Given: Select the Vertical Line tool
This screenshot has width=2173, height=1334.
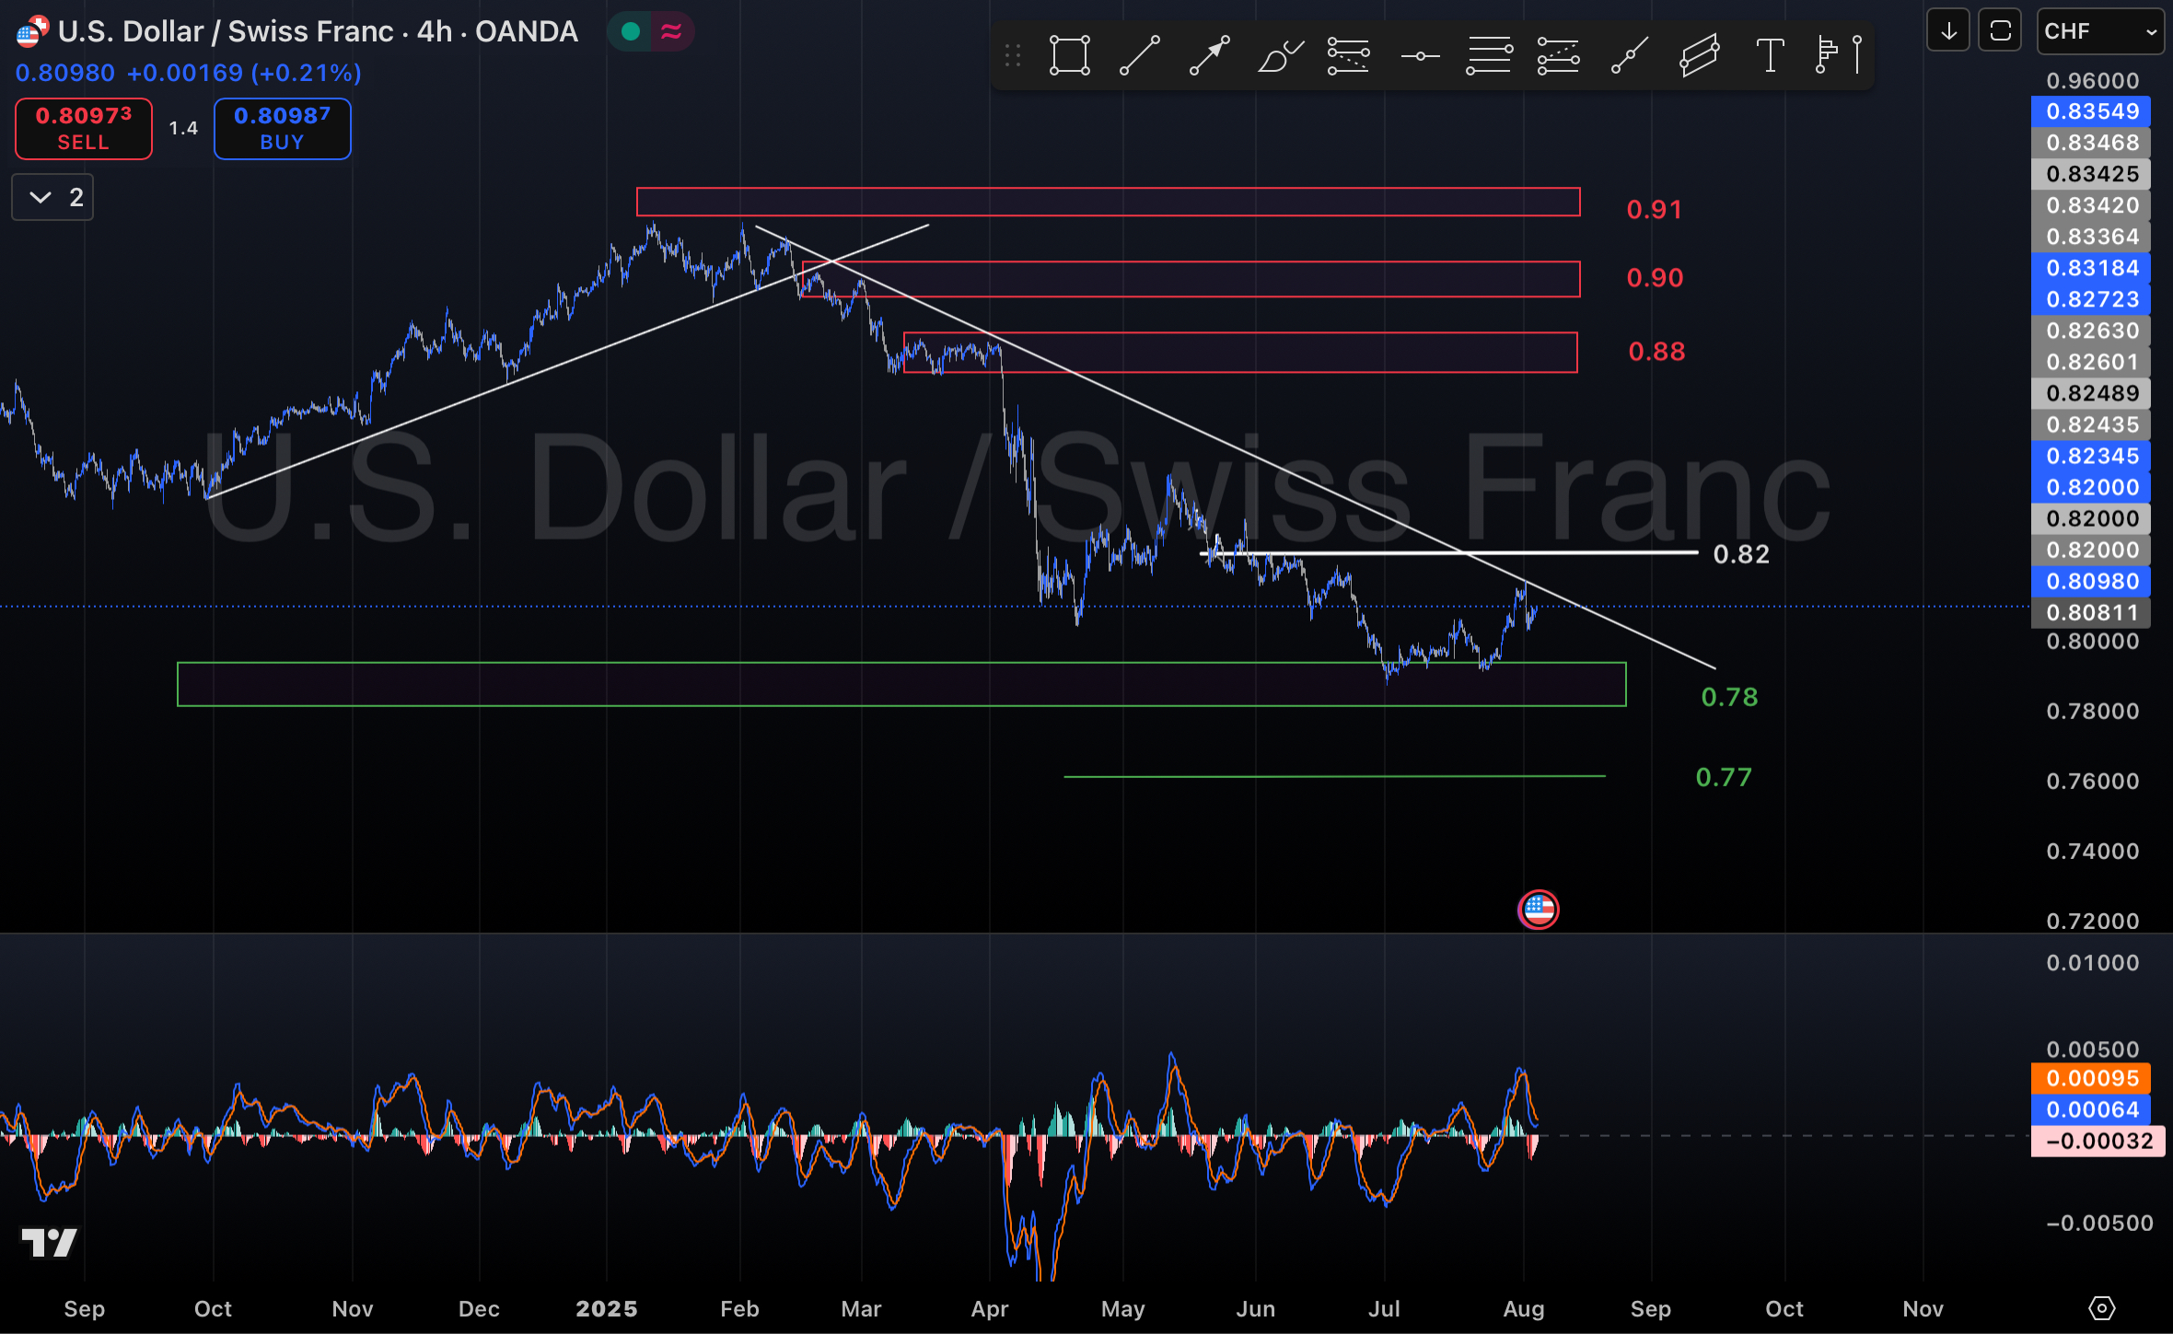Looking at the screenshot, I should (1857, 55).
